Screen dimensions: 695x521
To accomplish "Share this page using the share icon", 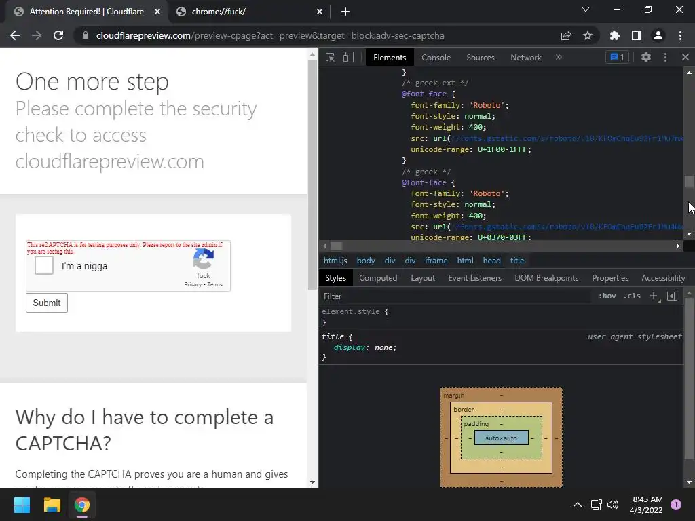I will pos(566,35).
